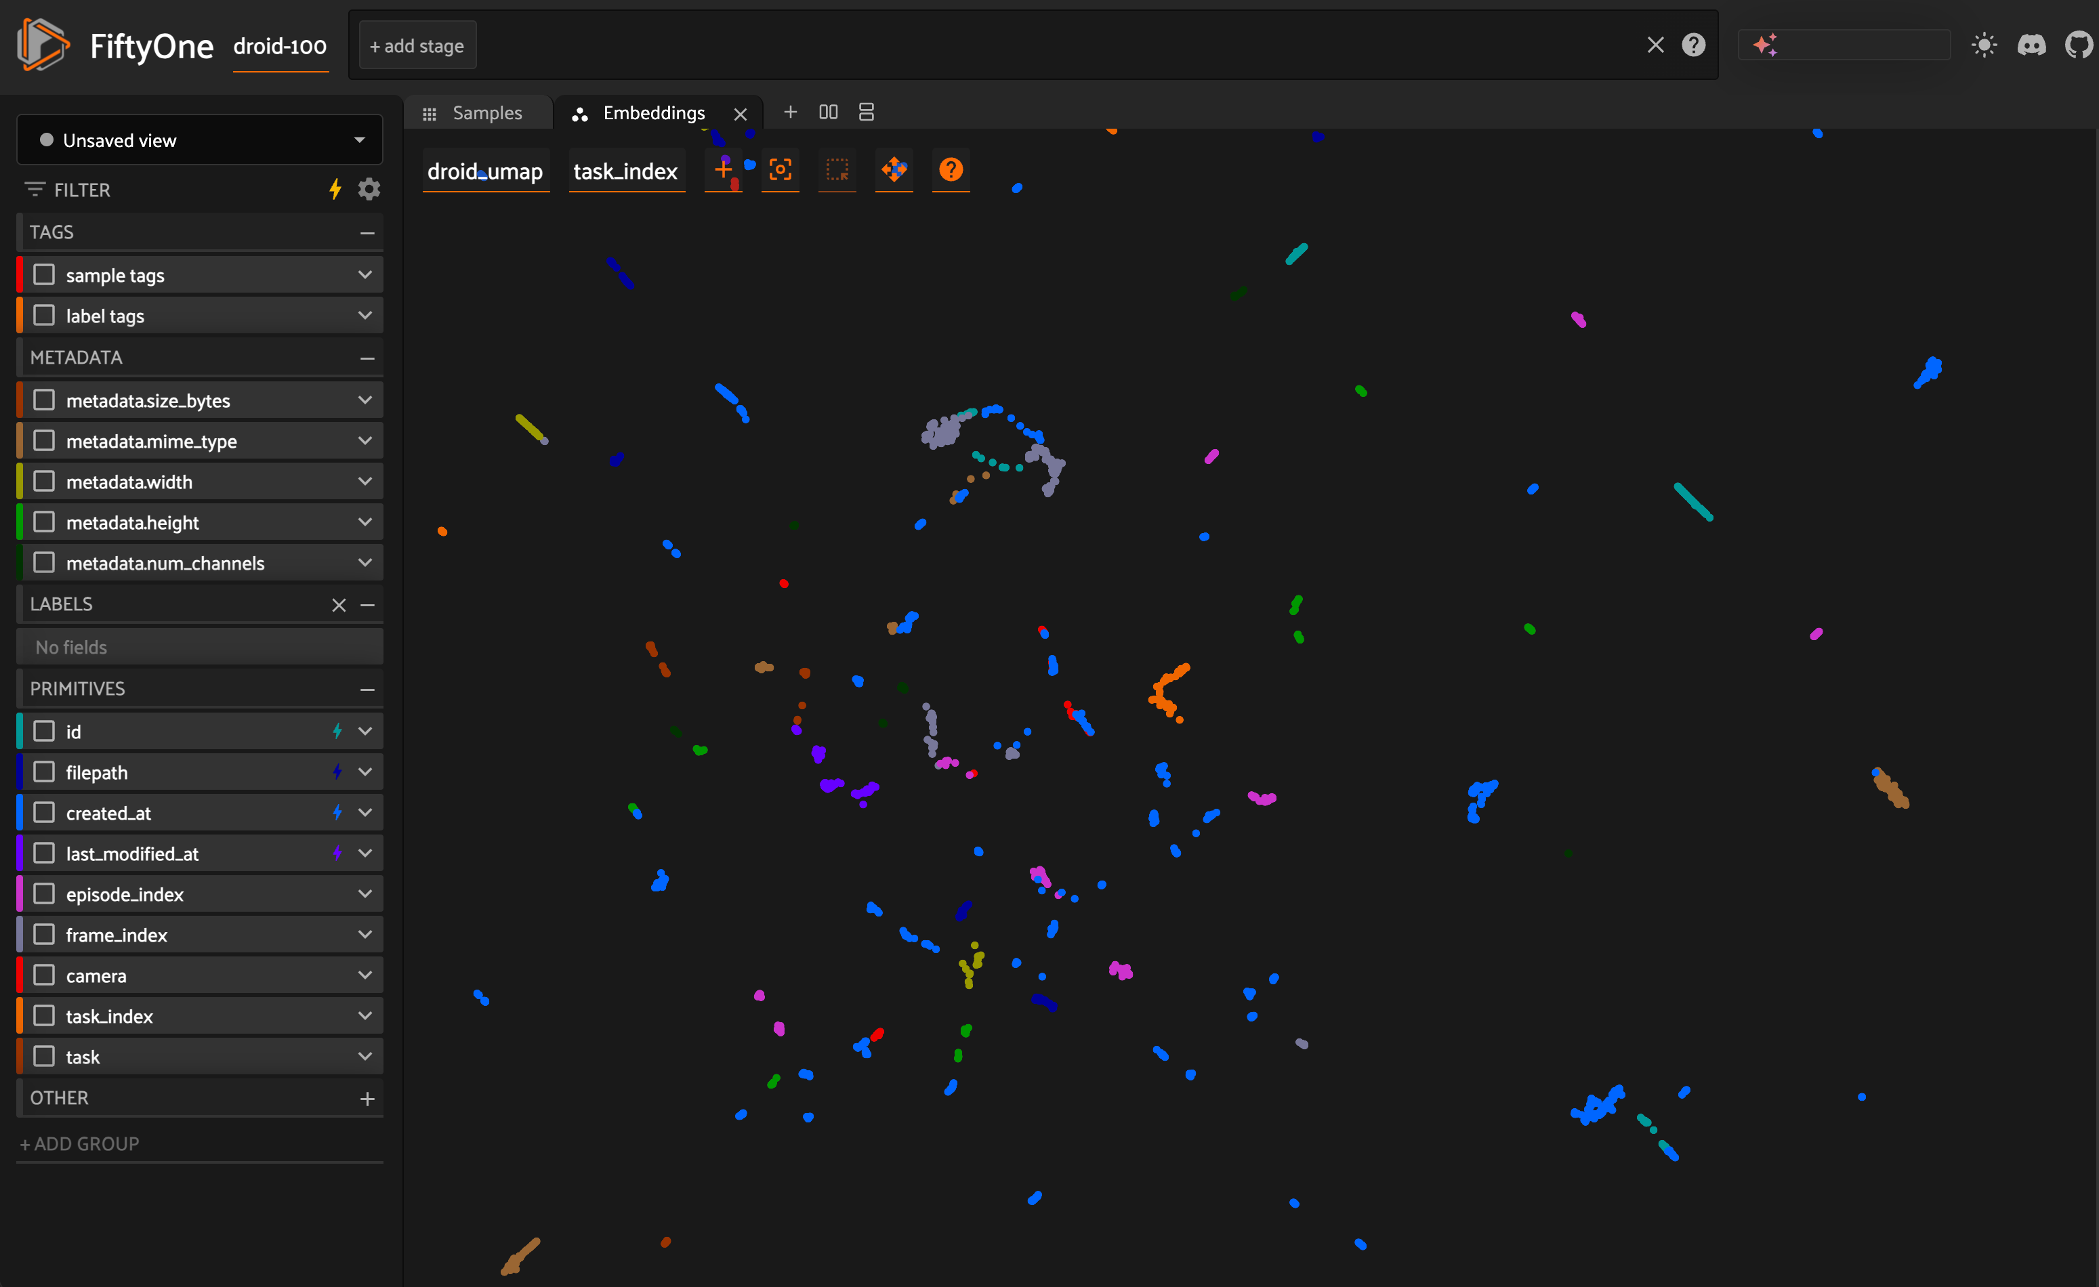This screenshot has width=2099, height=1287.
Task: Split panels vertically icon
Action: pos(867,112)
